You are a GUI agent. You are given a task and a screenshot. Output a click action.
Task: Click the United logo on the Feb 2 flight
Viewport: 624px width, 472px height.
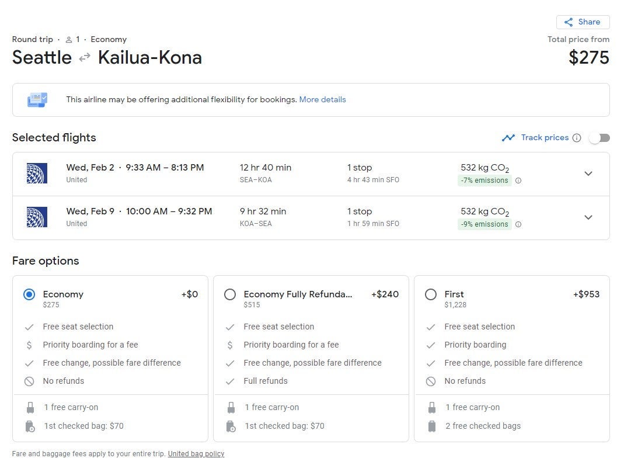point(37,173)
